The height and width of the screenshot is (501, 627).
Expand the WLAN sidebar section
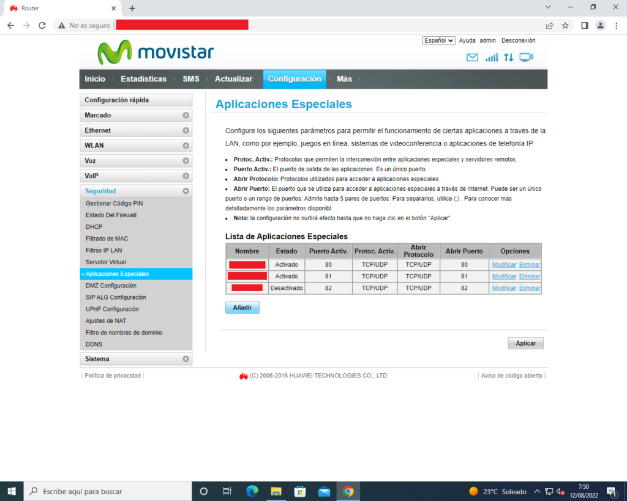coord(136,146)
